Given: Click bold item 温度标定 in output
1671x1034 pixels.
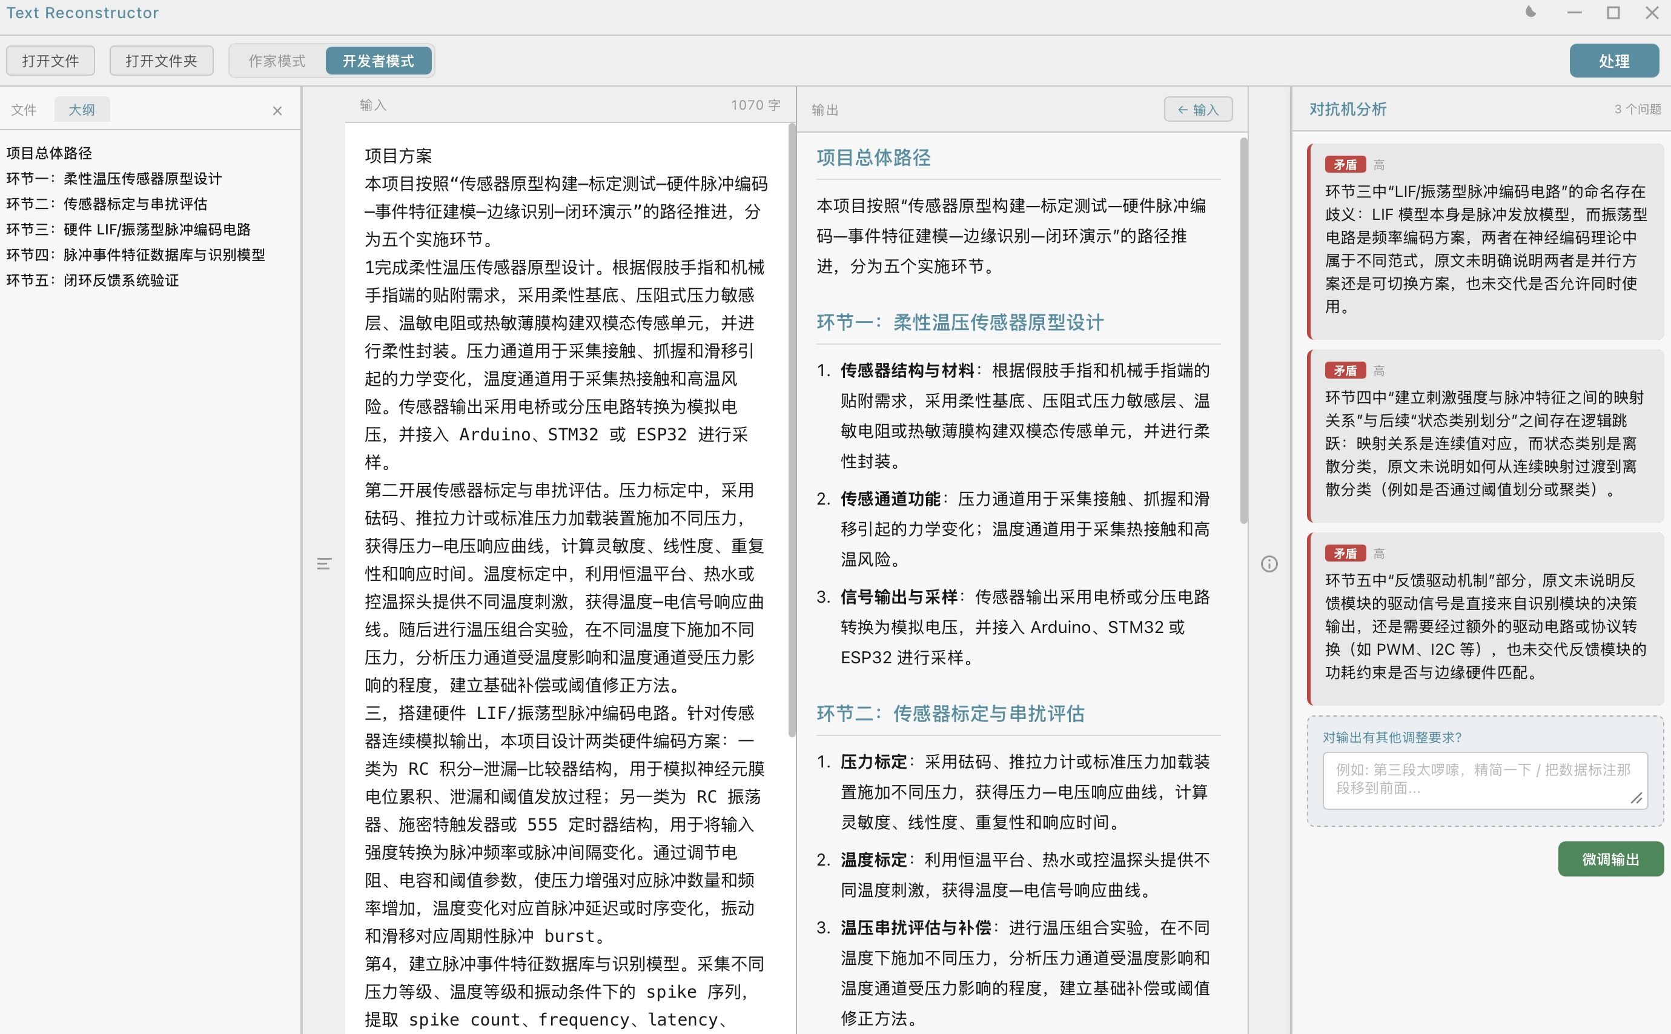Looking at the screenshot, I should (874, 859).
